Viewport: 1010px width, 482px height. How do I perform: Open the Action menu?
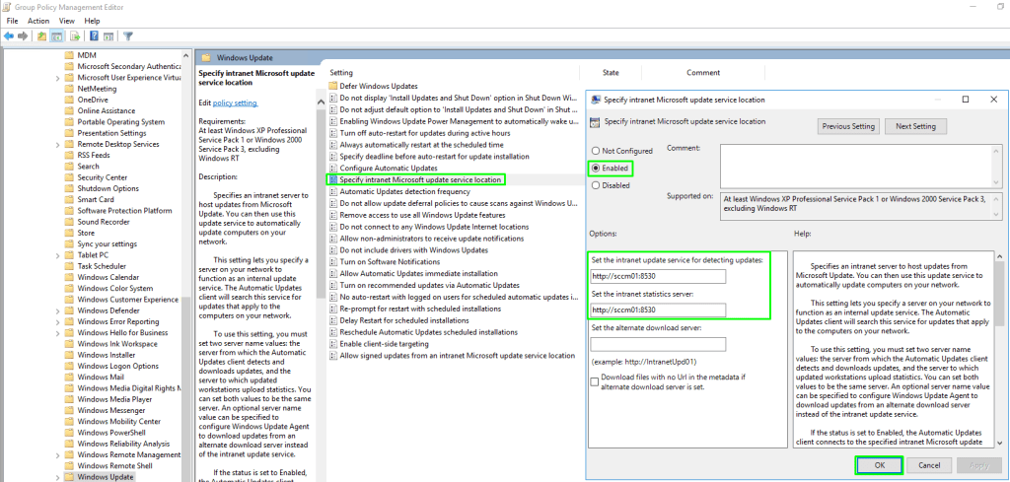point(38,20)
